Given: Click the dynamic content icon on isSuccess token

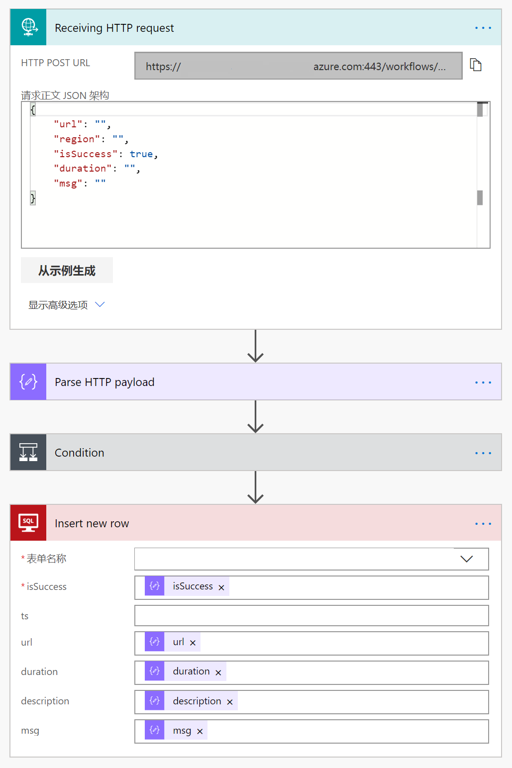Looking at the screenshot, I should point(154,586).
